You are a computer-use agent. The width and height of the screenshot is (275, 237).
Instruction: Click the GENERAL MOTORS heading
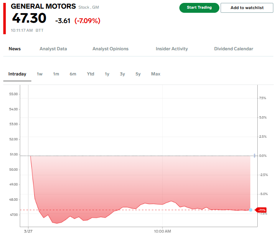click(43, 6)
